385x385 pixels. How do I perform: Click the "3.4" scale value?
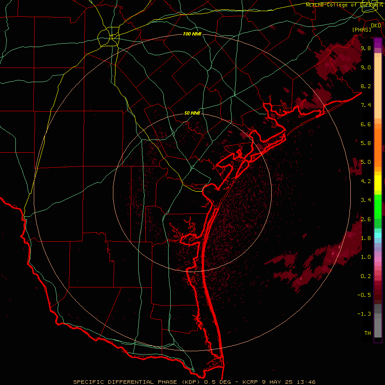coord(366,200)
